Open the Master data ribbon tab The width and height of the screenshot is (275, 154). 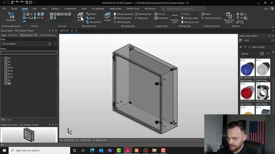point(115,9)
